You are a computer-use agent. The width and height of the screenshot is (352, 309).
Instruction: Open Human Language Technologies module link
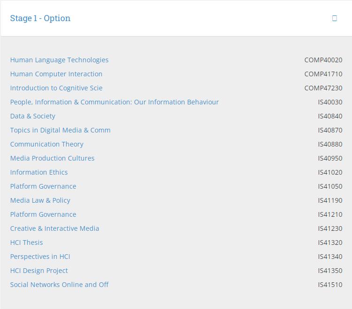point(59,60)
